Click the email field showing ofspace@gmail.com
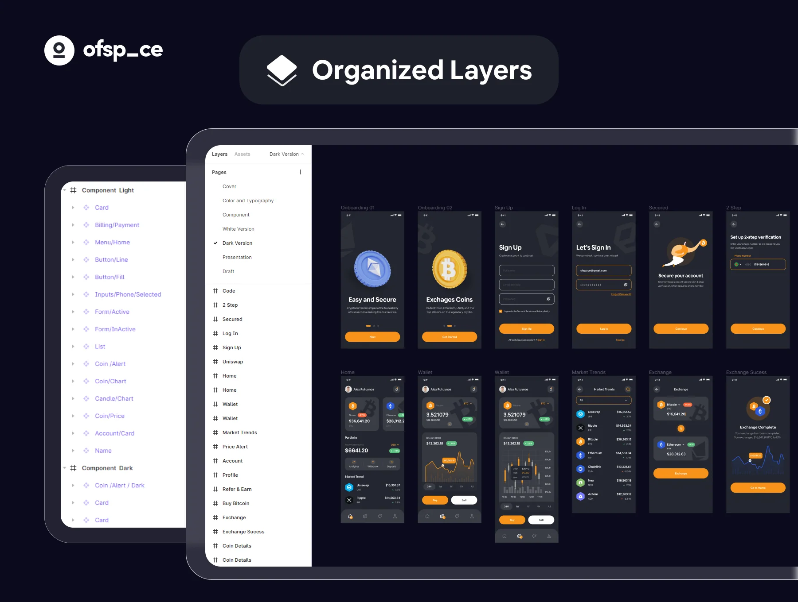The width and height of the screenshot is (798, 602). [604, 270]
